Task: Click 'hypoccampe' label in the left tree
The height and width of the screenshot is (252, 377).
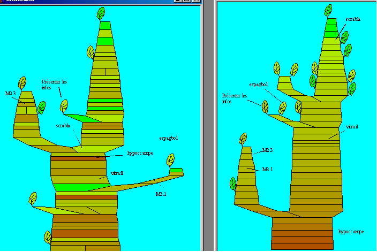Action: coord(140,153)
